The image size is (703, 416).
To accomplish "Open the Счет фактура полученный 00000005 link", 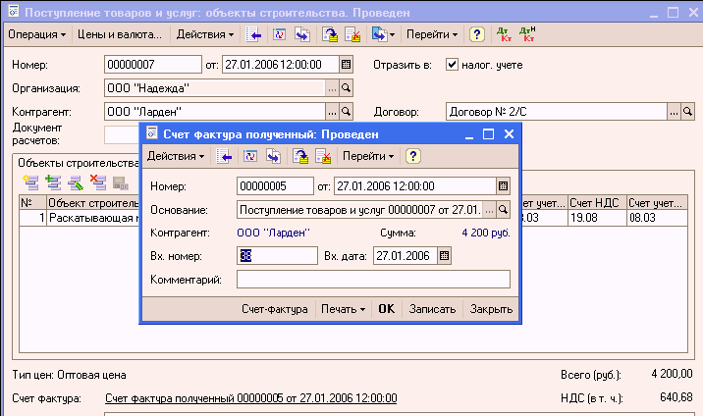I will pos(250,398).
